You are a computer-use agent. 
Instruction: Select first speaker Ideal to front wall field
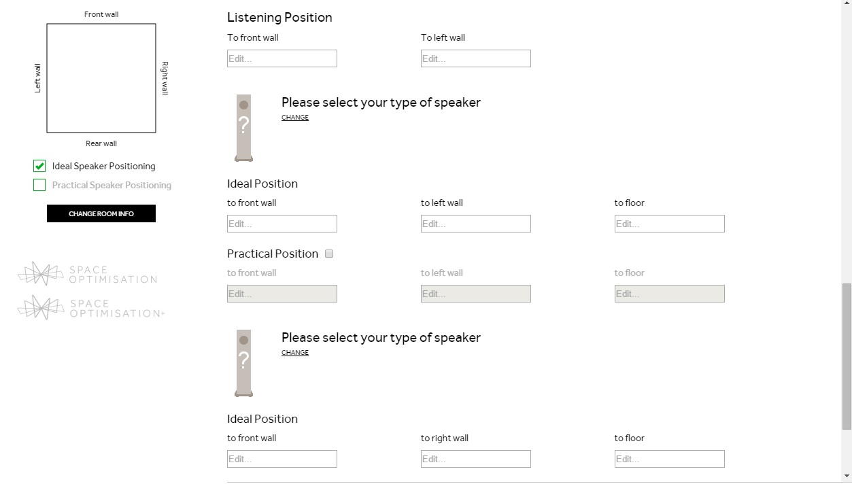click(x=282, y=224)
